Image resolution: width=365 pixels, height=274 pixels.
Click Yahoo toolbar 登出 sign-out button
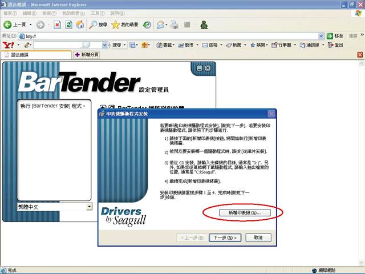point(335,45)
